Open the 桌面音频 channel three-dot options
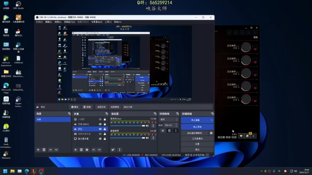Viewport: 312px width, 175px height. coord(153,138)
